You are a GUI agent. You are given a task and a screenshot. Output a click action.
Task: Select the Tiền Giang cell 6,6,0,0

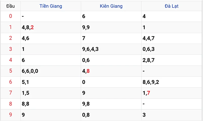[30, 71]
